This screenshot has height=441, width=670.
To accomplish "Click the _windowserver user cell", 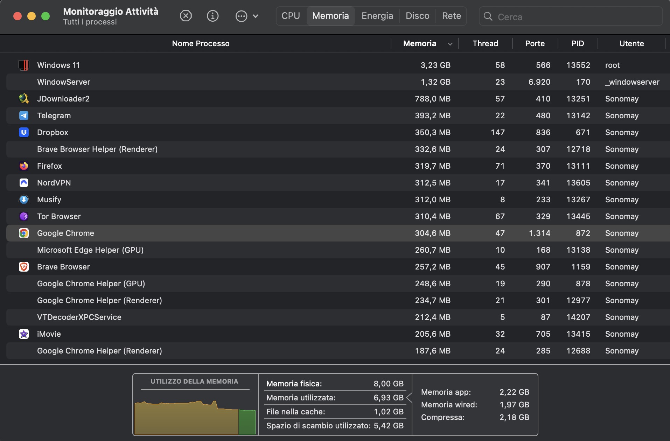I will (x=632, y=82).
